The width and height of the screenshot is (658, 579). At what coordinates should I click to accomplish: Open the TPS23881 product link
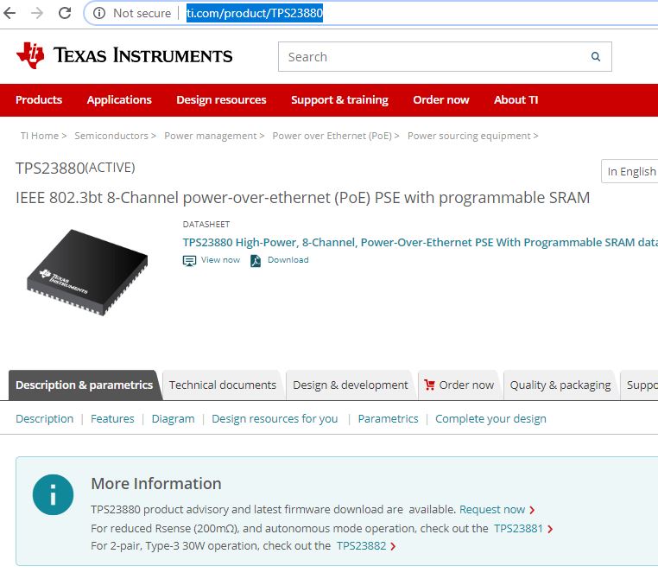[x=518, y=529]
